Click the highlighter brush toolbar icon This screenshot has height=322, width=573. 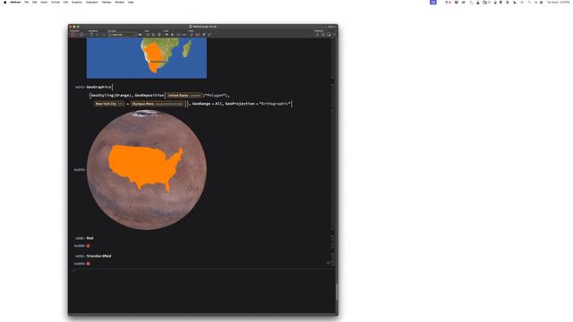[x=210, y=35]
